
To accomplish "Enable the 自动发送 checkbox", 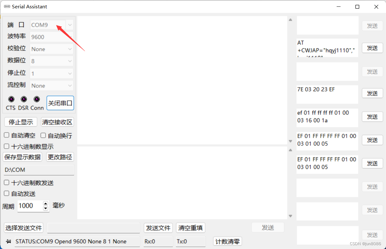I will pos(7,193).
